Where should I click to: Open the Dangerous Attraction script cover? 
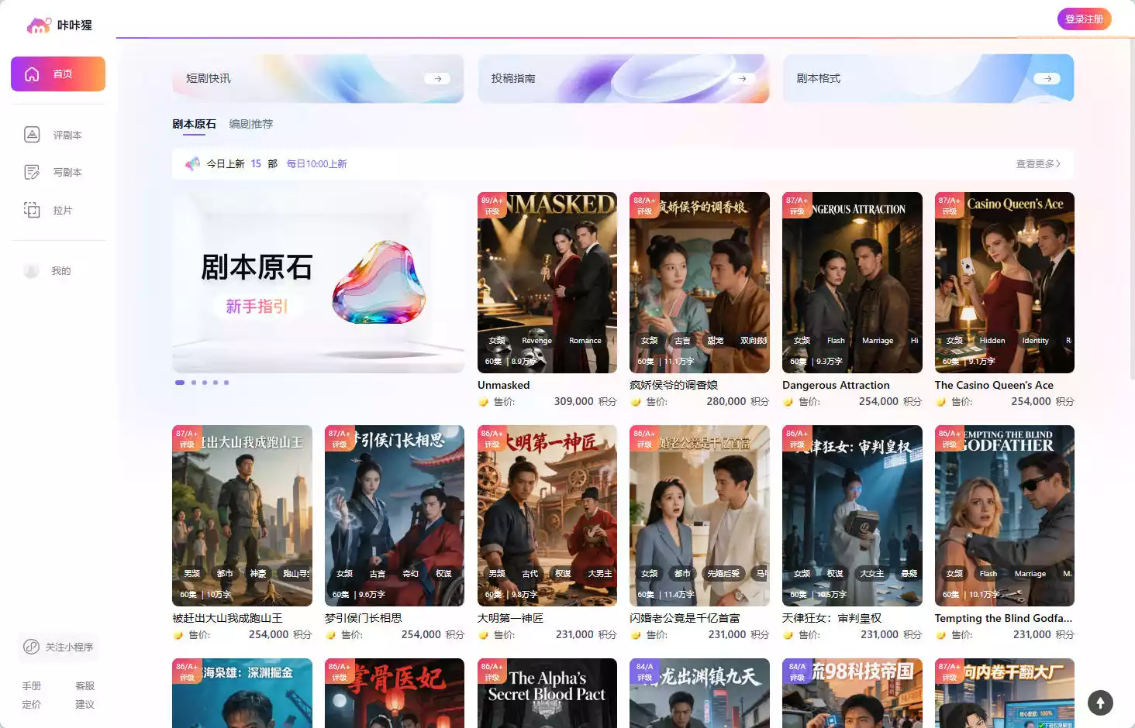pos(852,283)
